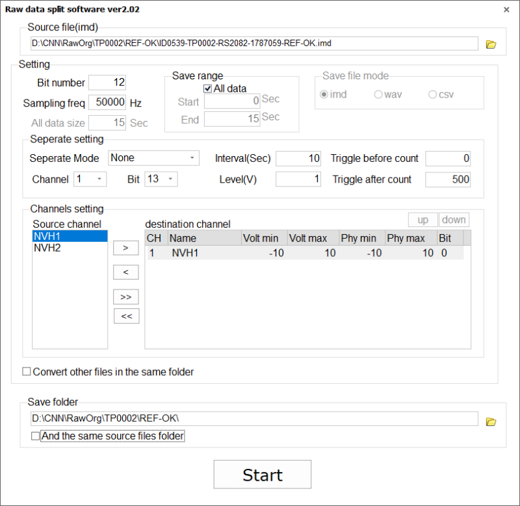Click the Level(V) input field
Viewport: 520px width, 506px height.
298,179
